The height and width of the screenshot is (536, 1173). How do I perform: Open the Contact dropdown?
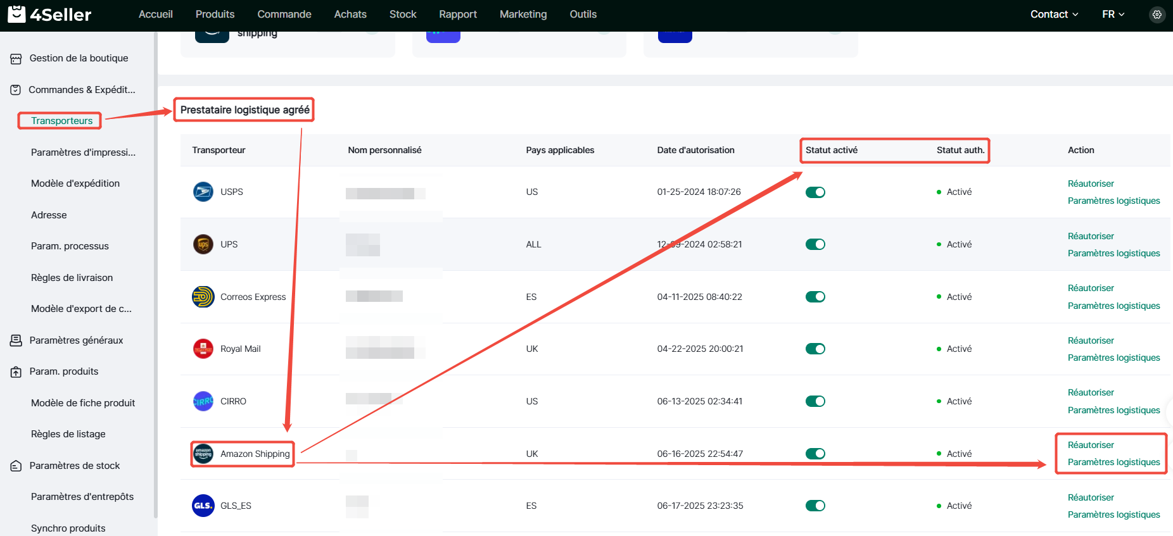pos(1054,14)
